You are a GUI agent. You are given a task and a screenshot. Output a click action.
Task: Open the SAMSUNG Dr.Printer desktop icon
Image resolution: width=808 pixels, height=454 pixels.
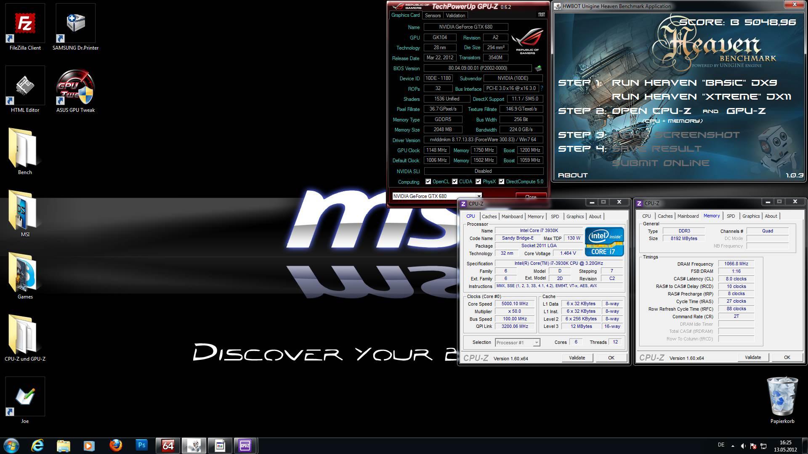click(x=75, y=27)
